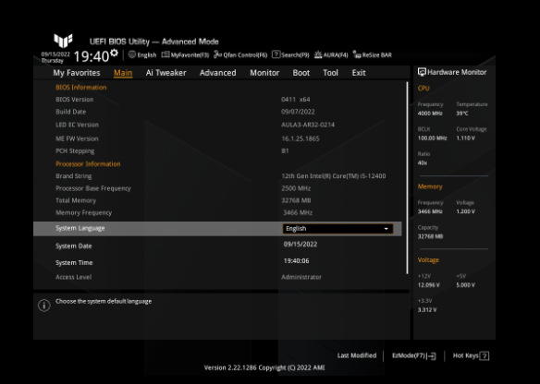540x384 pixels.
Task: Click the Build Date value 09/07/2022
Action: pos(298,112)
